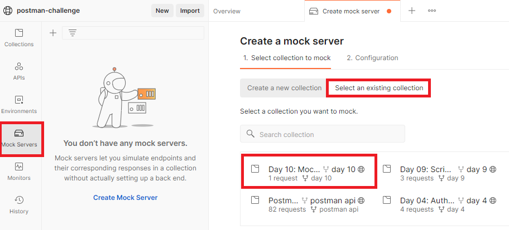Click the plus icon beside sidebar filter

52,33
